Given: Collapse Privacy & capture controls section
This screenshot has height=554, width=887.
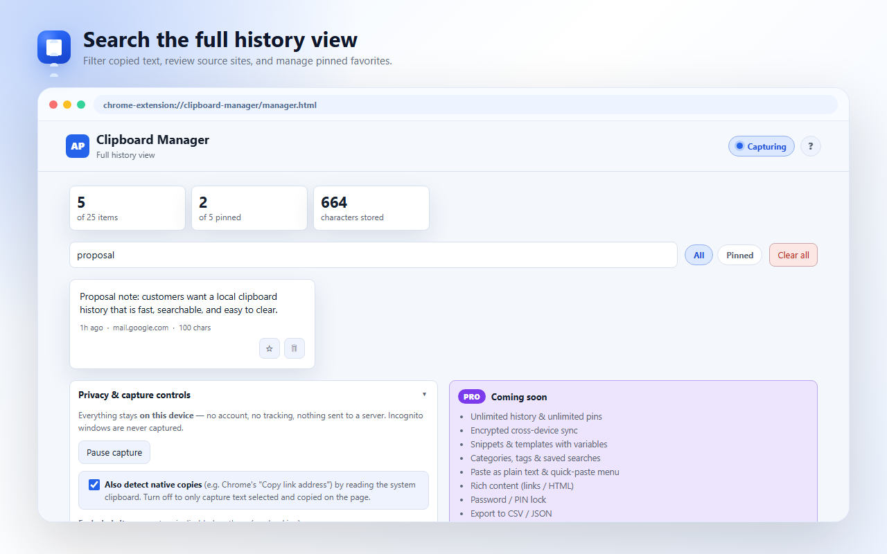Looking at the screenshot, I should pyautogui.click(x=424, y=395).
